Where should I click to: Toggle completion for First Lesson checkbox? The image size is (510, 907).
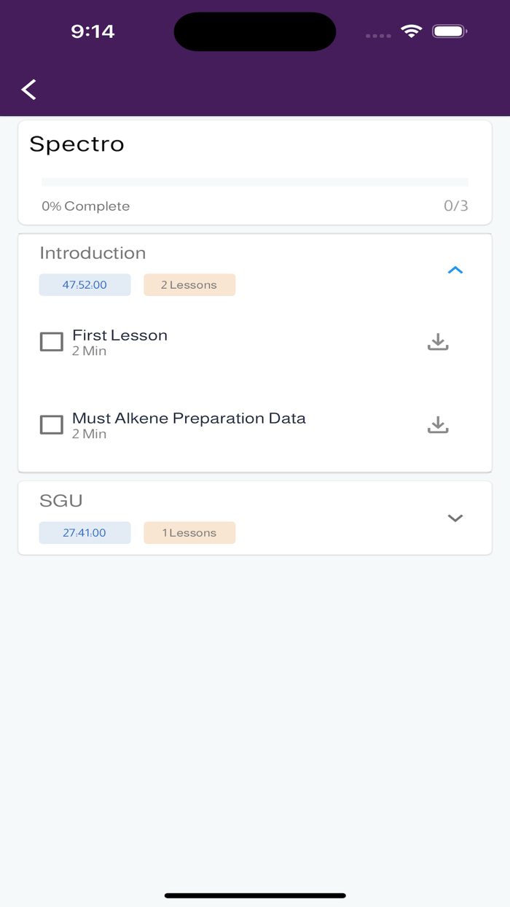pyautogui.click(x=51, y=341)
